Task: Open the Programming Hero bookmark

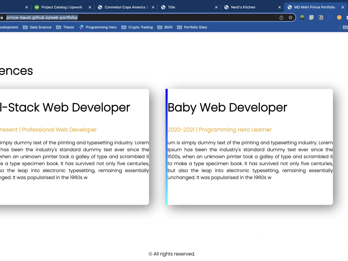Action: point(98,27)
